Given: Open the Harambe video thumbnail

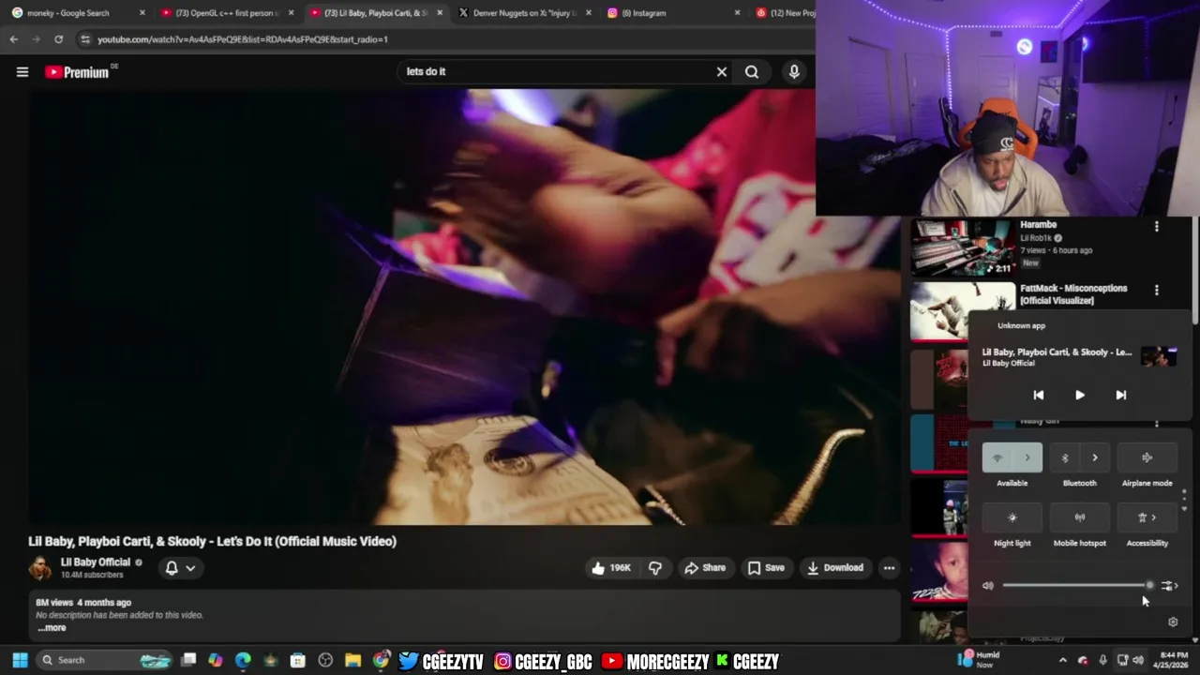Looking at the screenshot, I should pyautogui.click(x=963, y=247).
